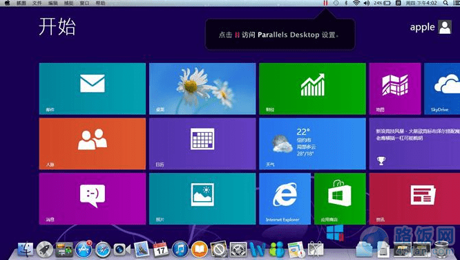Launch the Internet Explorer tile

tap(285, 198)
